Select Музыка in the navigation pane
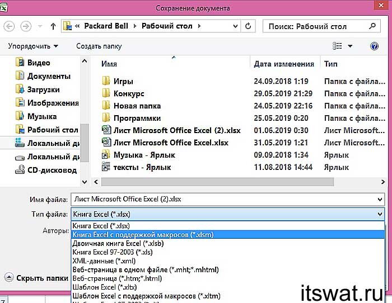Screen dimensions: 392x303 click(x=36, y=116)
